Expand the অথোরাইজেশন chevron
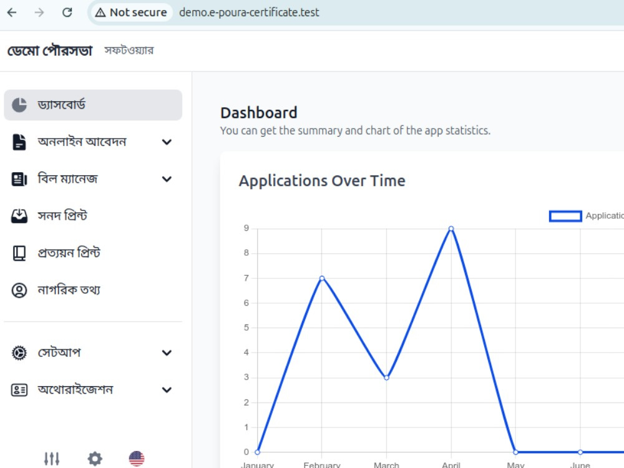The width and height of the screenshot is (624, 468). [x=167, y=389]
